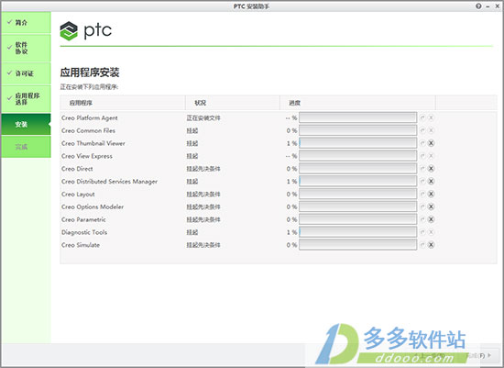
Task: Cancel the Creo Thumbnail Viewer installation
Action: (x=431, y=143)
